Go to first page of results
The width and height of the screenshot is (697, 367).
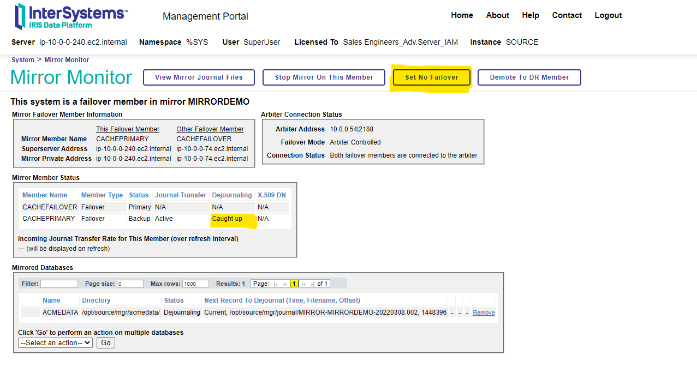coord(277,284)
